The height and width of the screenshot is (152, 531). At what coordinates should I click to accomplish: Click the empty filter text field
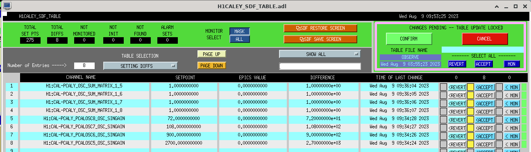[320, 66]
